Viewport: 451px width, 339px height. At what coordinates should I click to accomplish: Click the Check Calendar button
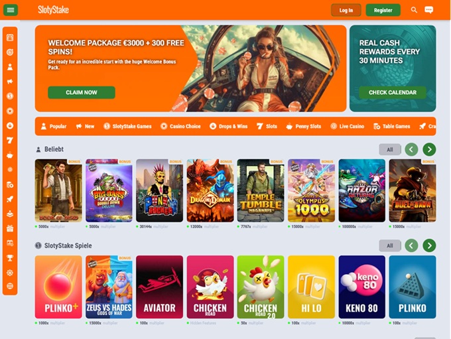(x=393, y=92)
